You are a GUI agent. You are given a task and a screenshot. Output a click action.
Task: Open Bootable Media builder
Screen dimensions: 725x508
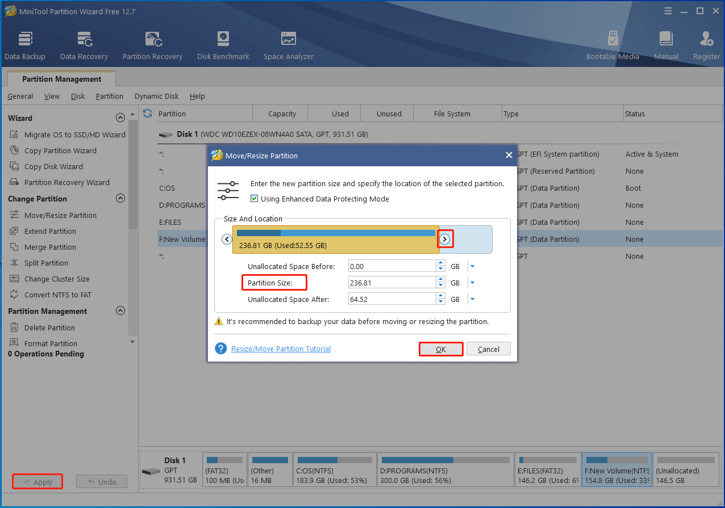coord(612,45)
